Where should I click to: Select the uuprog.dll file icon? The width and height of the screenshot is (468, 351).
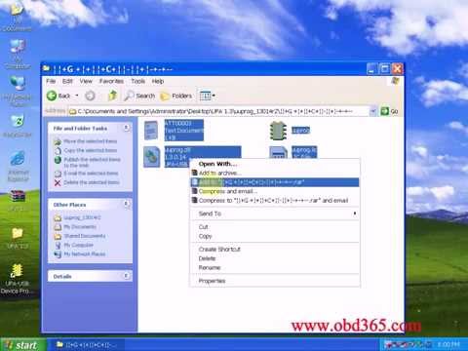pyautogui.click(x=152, y=157)
